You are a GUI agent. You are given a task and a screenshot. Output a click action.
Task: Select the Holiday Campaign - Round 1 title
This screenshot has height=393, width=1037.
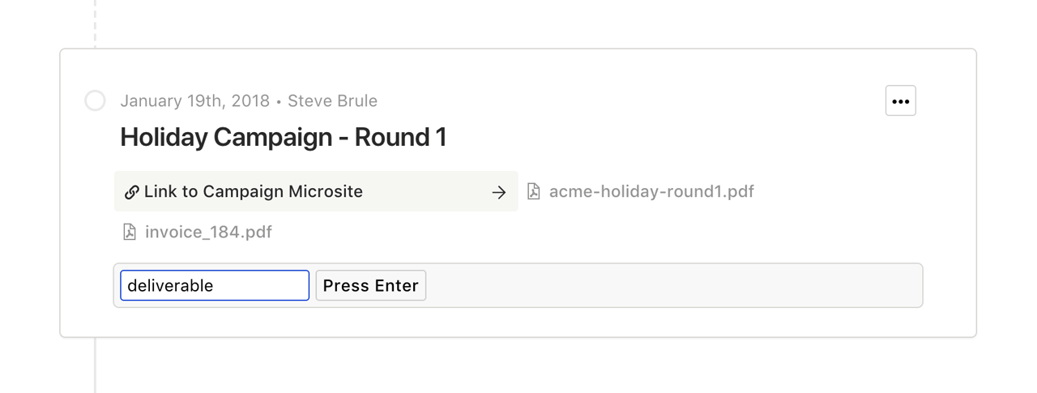pos(284,137)
